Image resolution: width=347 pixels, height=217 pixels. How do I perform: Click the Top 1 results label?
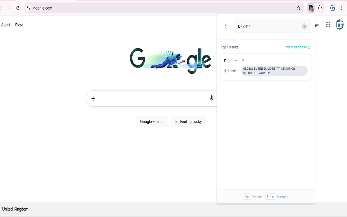point(230,47)
